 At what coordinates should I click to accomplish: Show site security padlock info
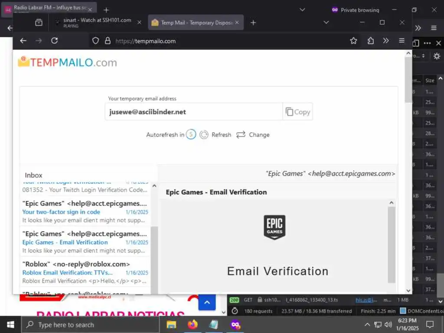coord(108,41)
